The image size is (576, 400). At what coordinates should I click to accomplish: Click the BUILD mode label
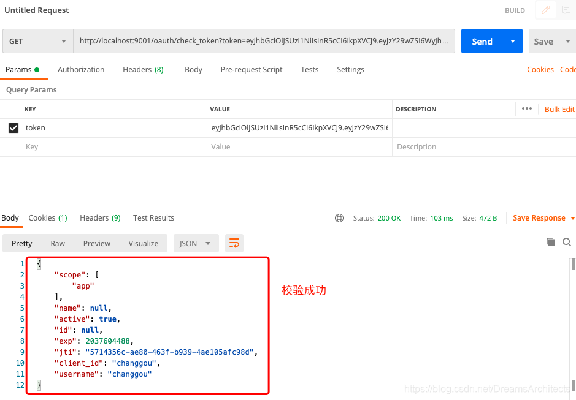point(515,10)
